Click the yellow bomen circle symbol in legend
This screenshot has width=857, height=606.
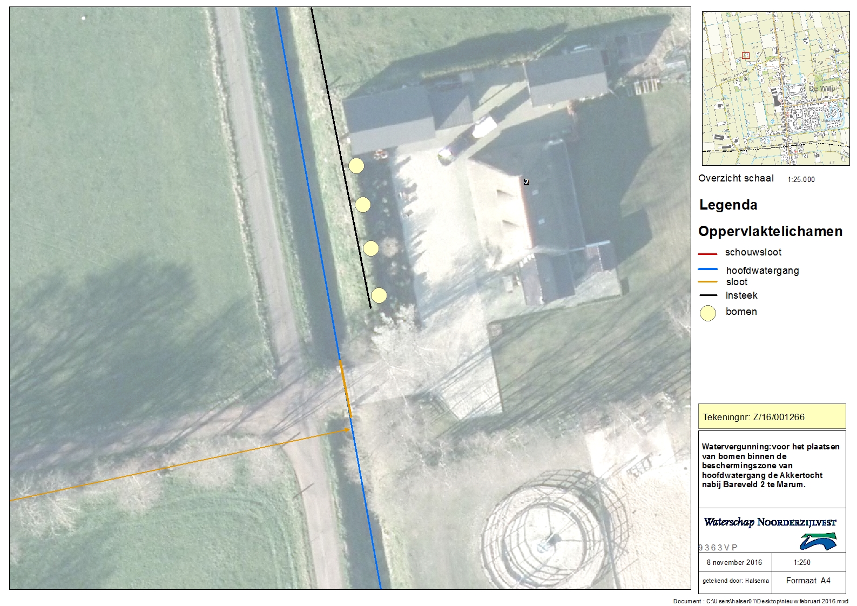[x=707, y=313]
